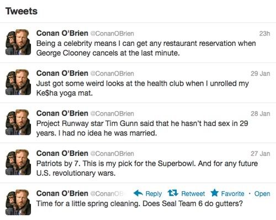Click the Retweet arrows icon
The image size is (276, 220).
(173, 193)
